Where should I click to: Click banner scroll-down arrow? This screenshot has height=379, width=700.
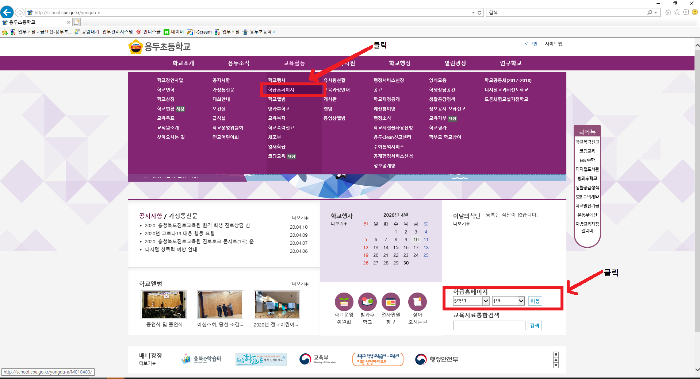pyautogui.click(x=556, y=365)
